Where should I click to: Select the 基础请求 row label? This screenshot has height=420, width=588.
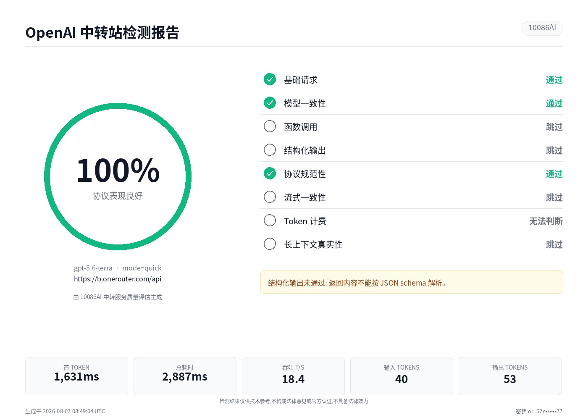301,80
